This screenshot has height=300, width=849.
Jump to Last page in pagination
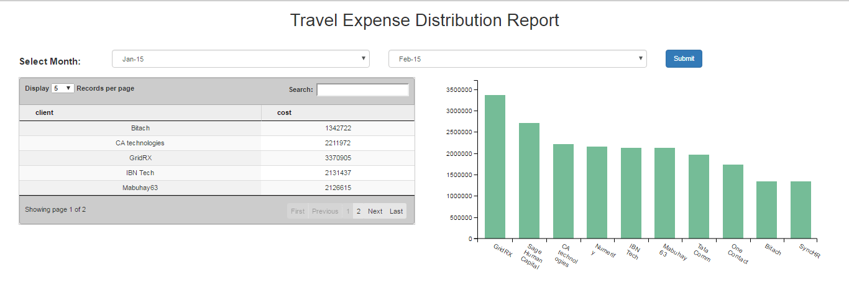pyautogui.click(x=397, y=211)
